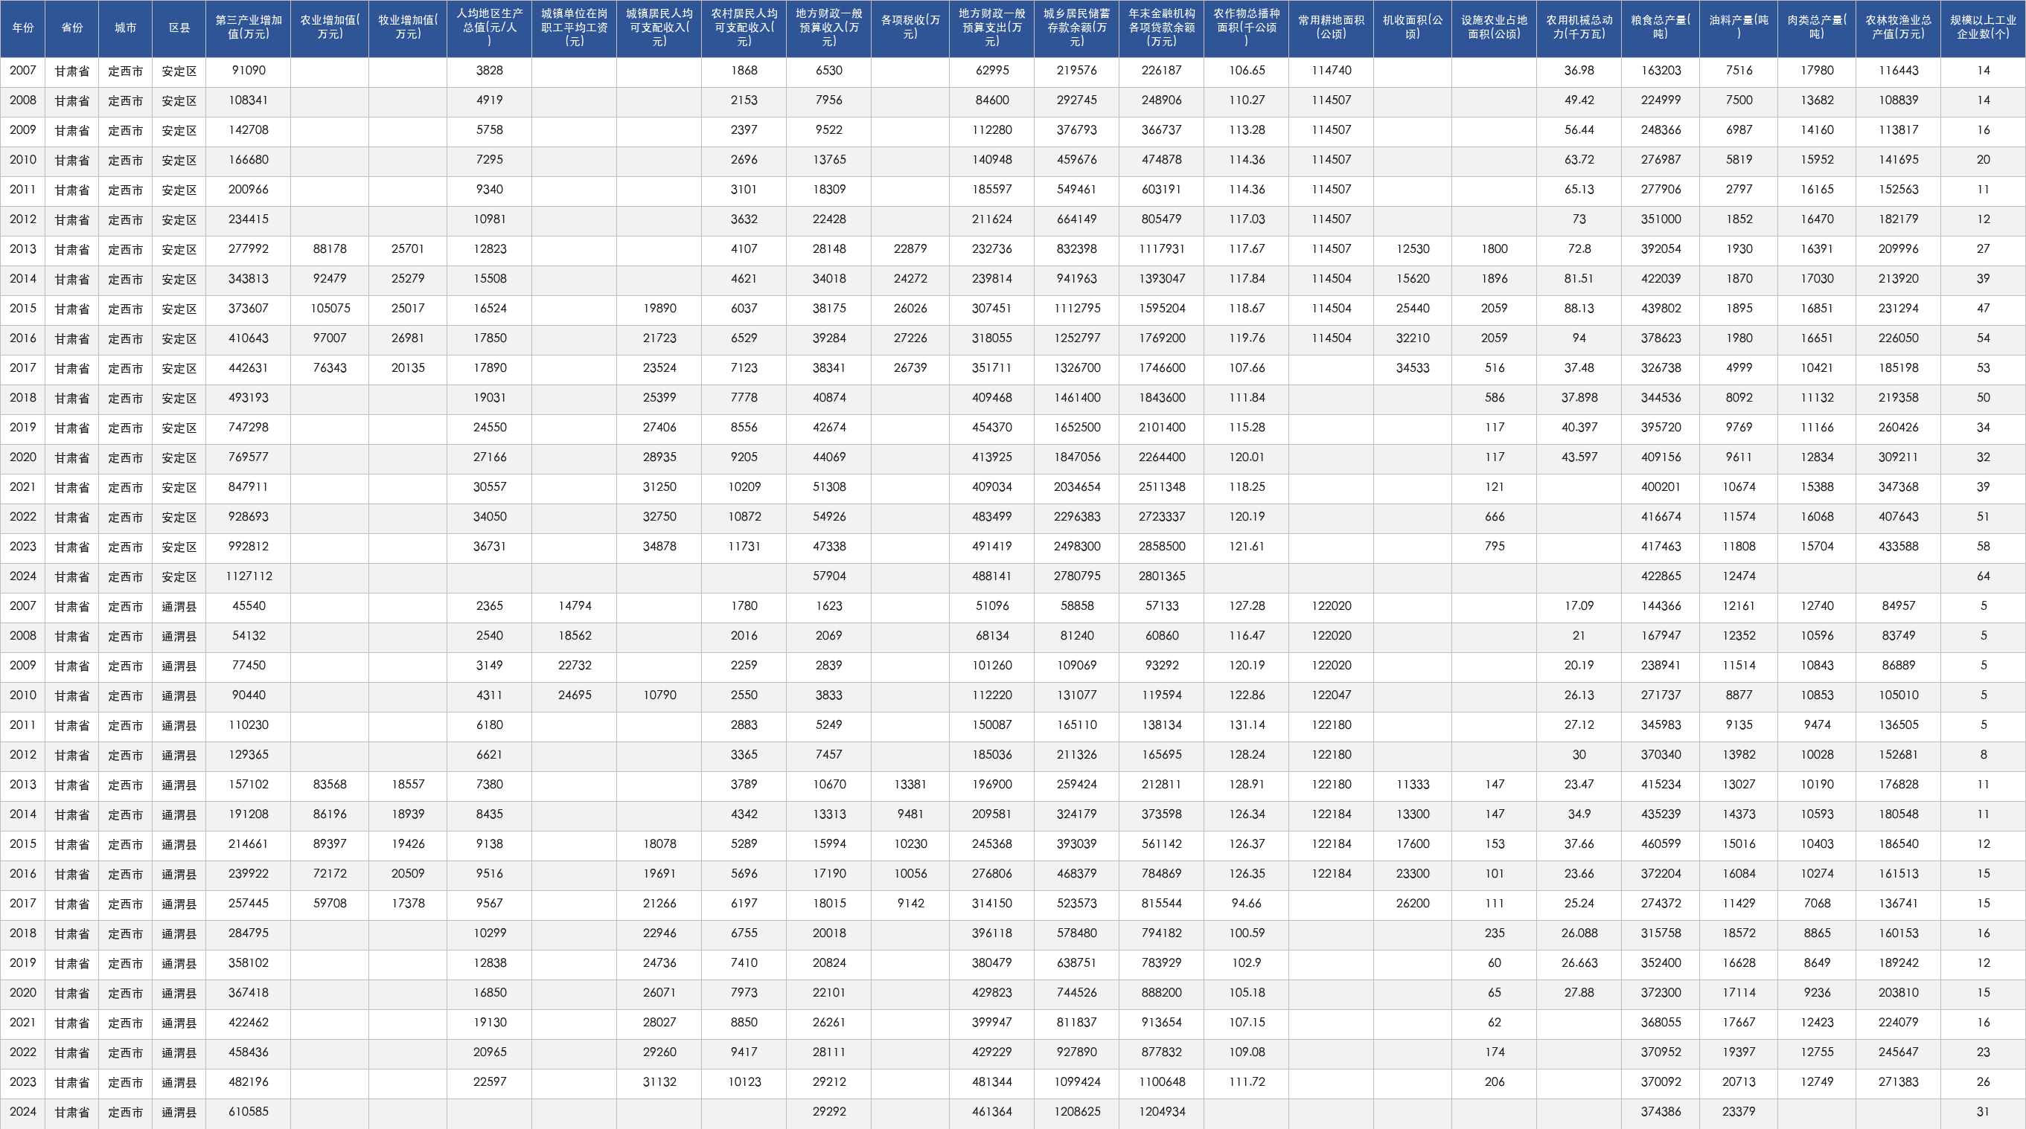
Task: Click the 规模以上工业企业数 column header
Action: (x=1983, y=28)
